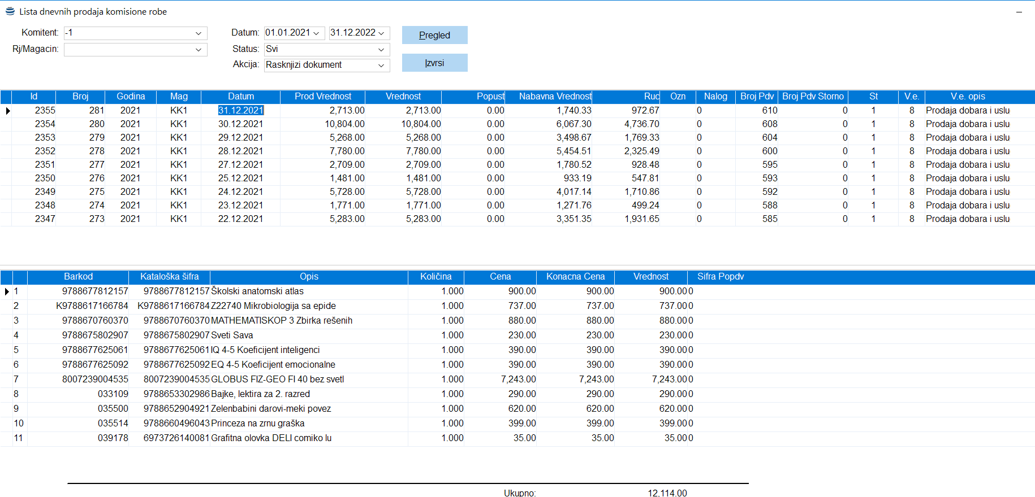Select the item Školski anatomski atlas
Viewport: 1035px width, 497px height.
(x=257, y=291)
